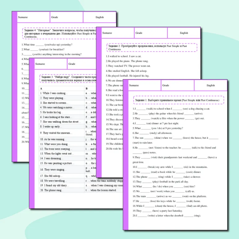
Task: Click the English cell on the Задание 2 worksheet
Action: click(184, 33)
